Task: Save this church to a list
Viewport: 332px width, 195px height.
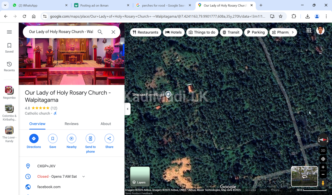Action: point(53,139)
